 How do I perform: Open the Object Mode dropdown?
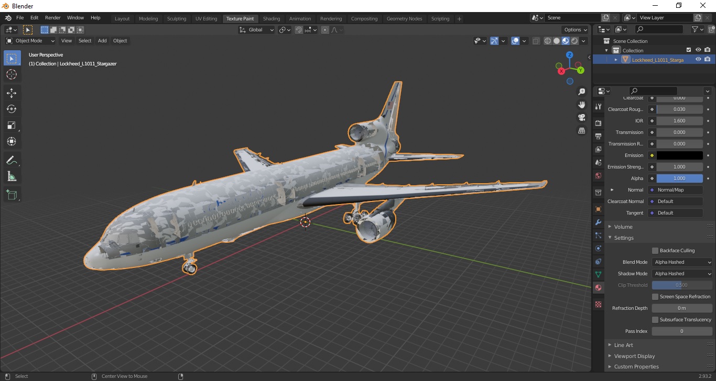click(30, 41)
